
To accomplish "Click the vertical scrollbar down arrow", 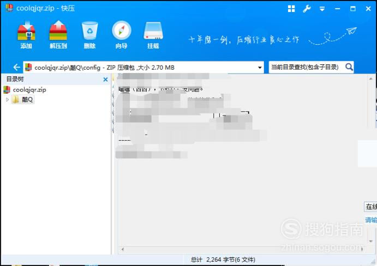I will coord(370,241).
